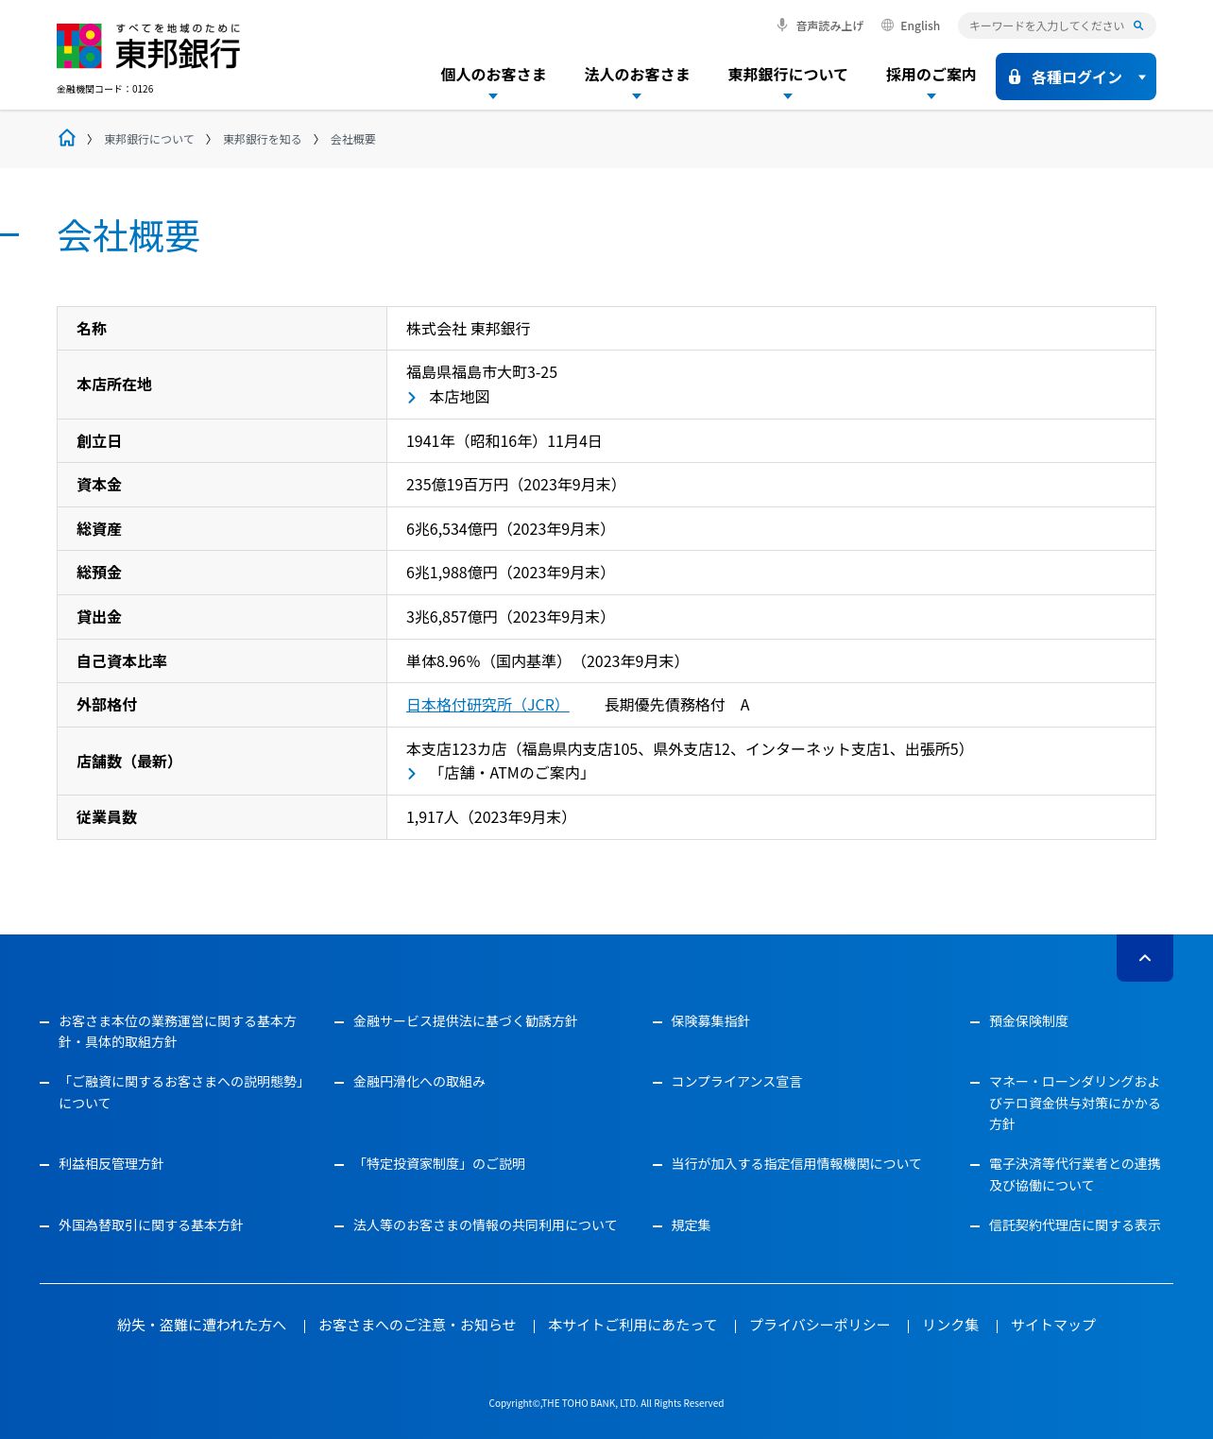
Task: Open 外国為替取引に関する基本方針 link
Action: [x=151, y=1225]
